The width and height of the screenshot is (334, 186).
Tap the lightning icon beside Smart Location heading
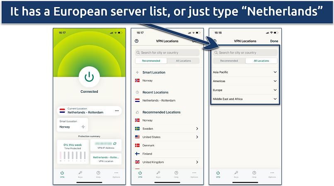coord(138,72)
